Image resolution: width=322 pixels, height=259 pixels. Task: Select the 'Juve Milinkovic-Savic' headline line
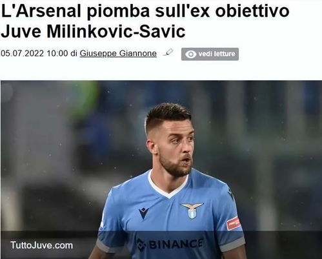(93, 32)
